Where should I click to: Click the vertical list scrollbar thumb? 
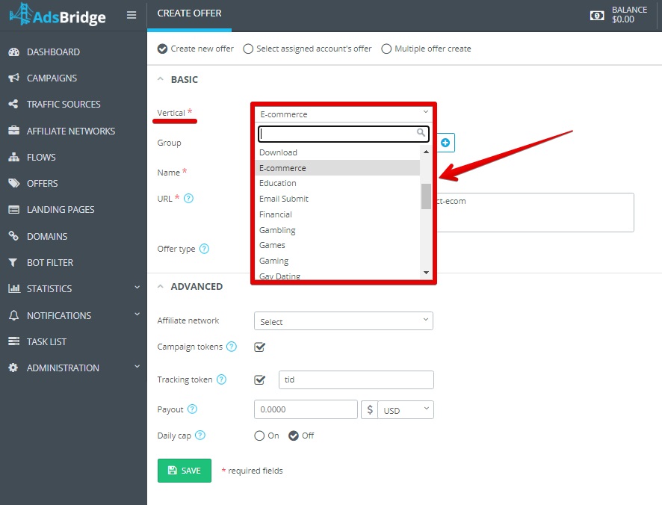pyautogui.click(x=426, y=196)
